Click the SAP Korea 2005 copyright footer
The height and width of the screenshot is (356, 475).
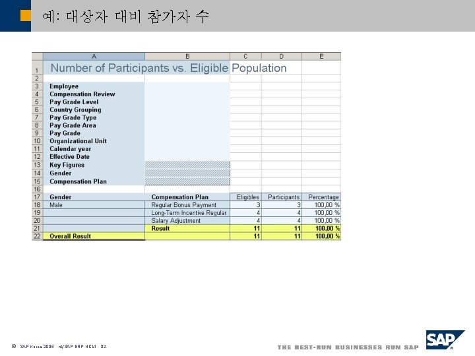(59, 346)
